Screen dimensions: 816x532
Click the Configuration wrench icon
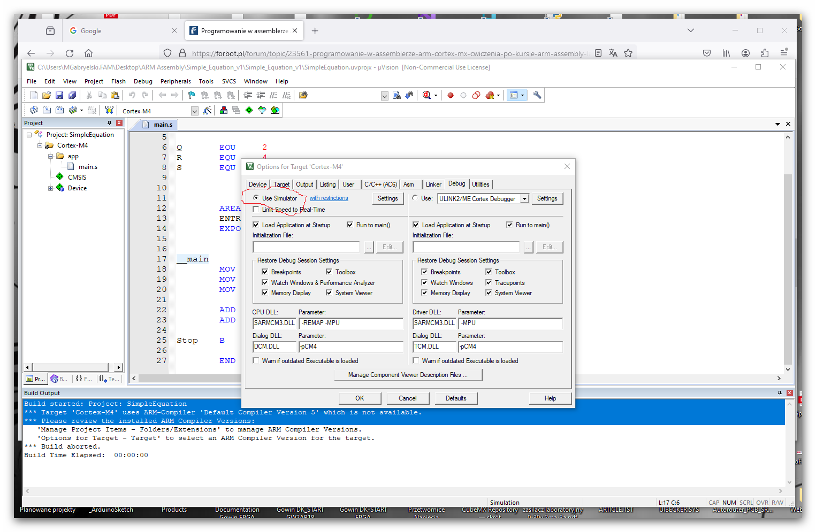coord(537,95)
